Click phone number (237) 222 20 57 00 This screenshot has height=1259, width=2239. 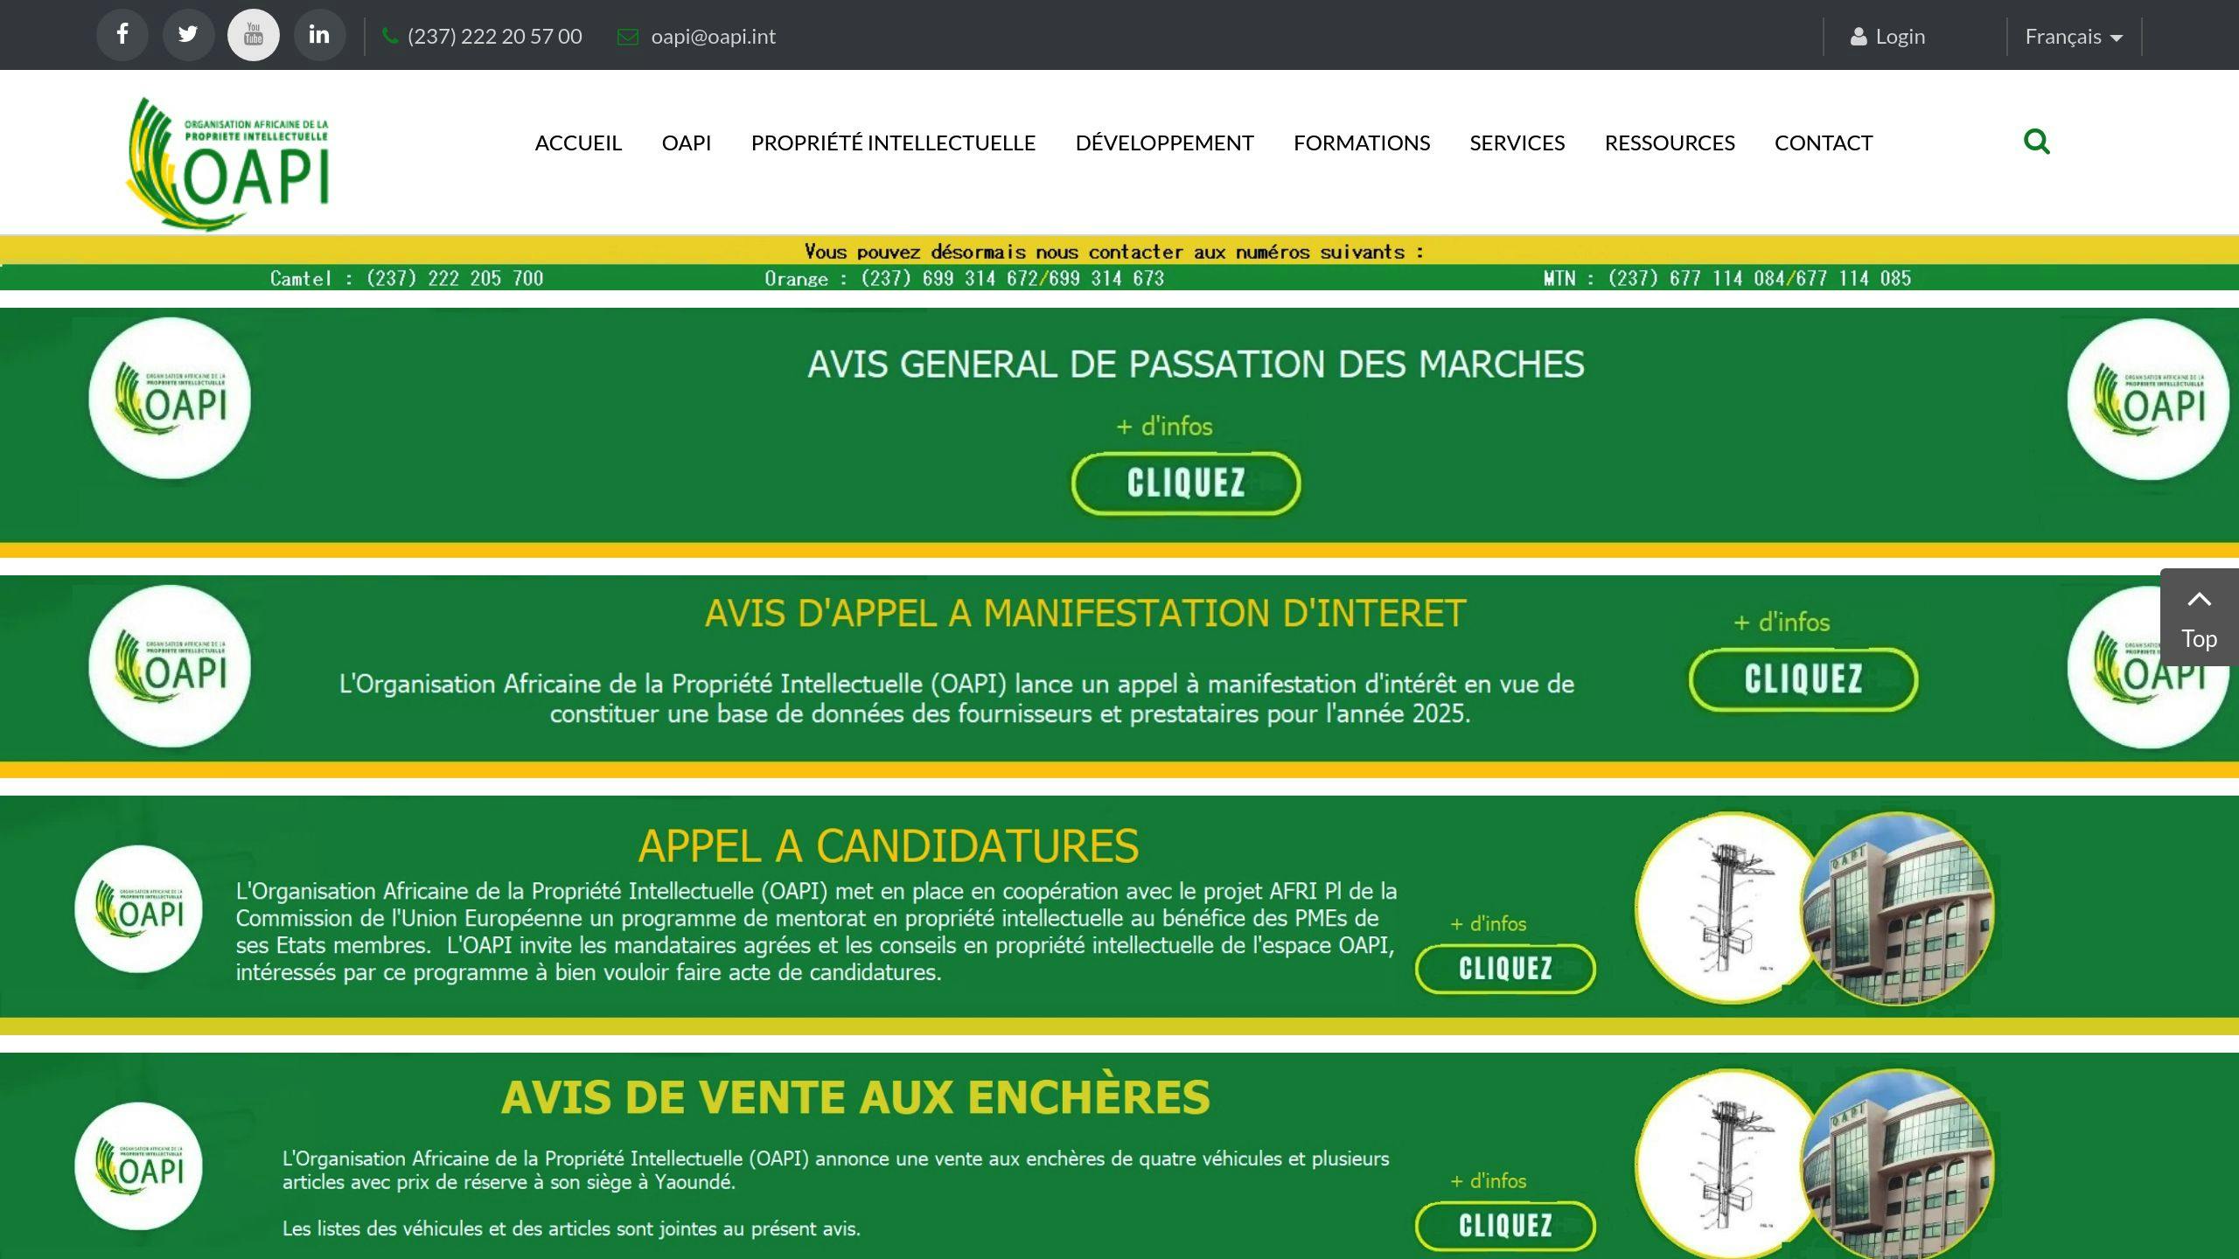click(494, 37)
